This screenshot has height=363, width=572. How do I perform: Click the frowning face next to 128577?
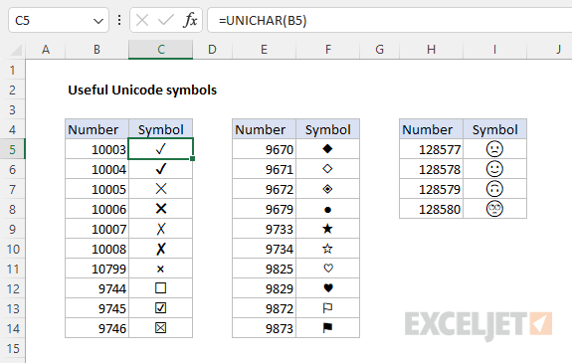494,149
